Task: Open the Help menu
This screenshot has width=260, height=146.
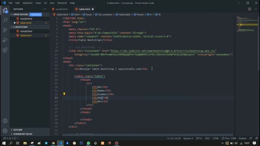Action: click(x=72, y=3)
